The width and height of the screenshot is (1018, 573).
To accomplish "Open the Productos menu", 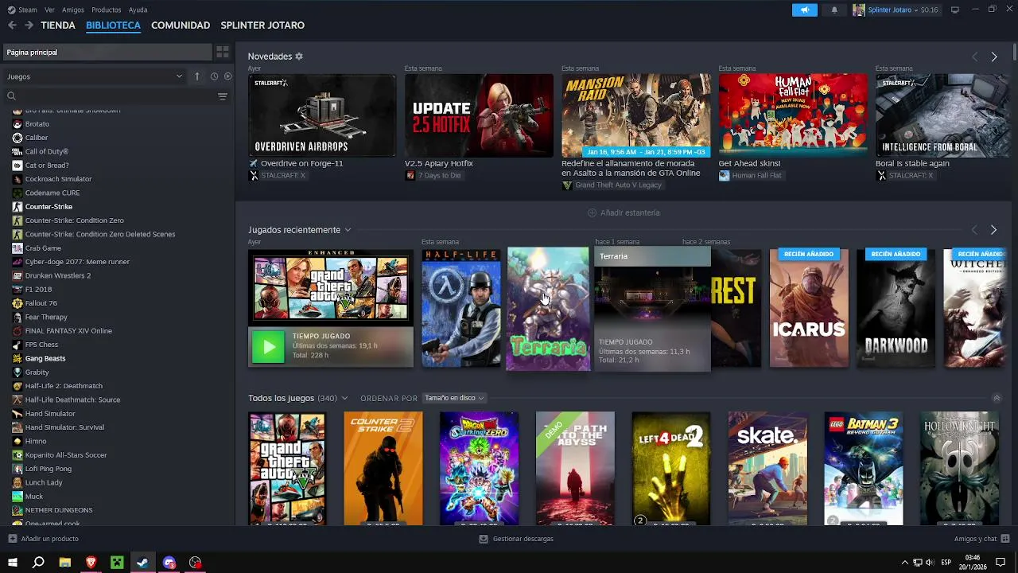I will tap(107, 10).
